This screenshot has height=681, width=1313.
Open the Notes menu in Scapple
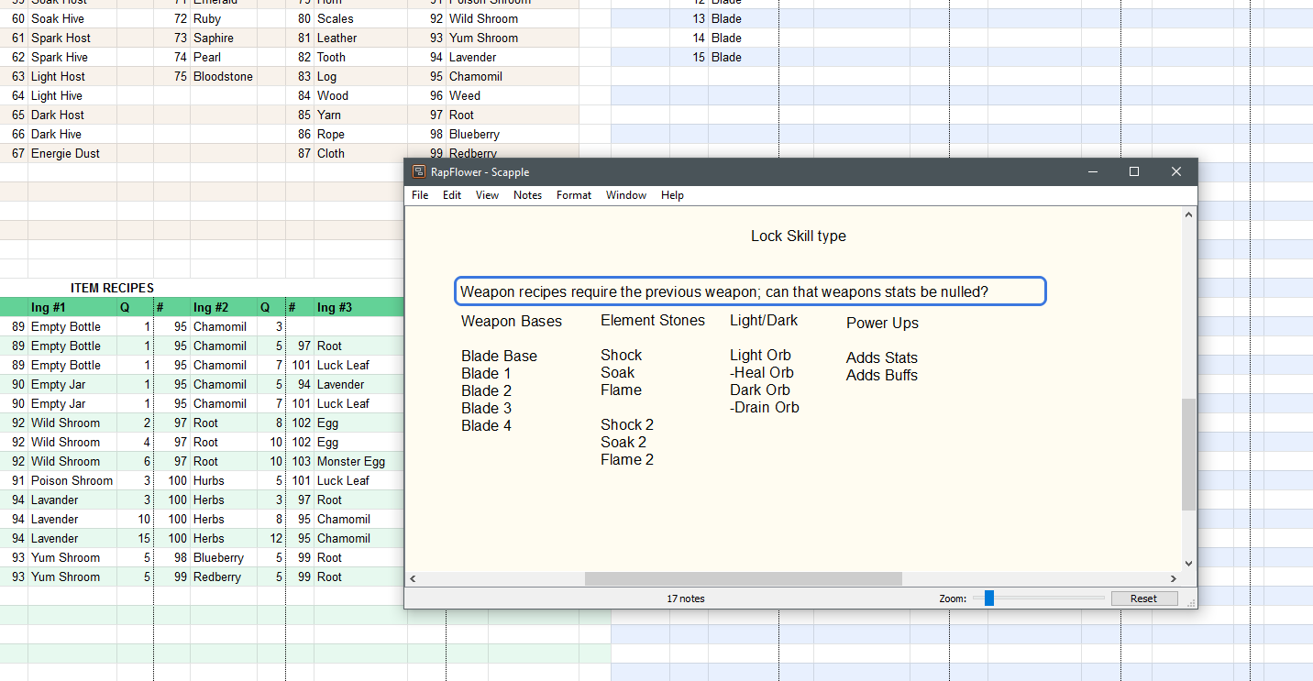tap(527, 195)
